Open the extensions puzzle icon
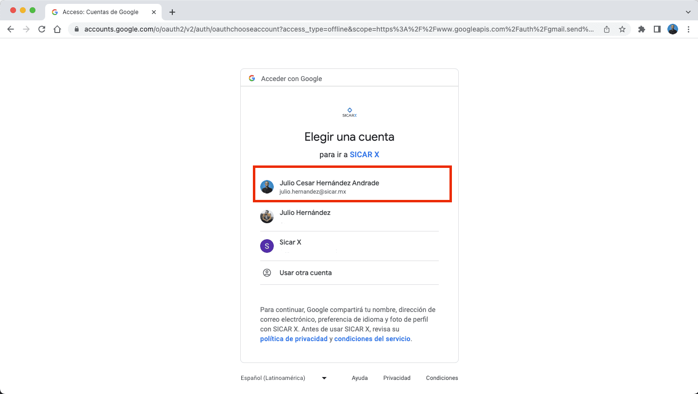698x394 pixels. 642,29
